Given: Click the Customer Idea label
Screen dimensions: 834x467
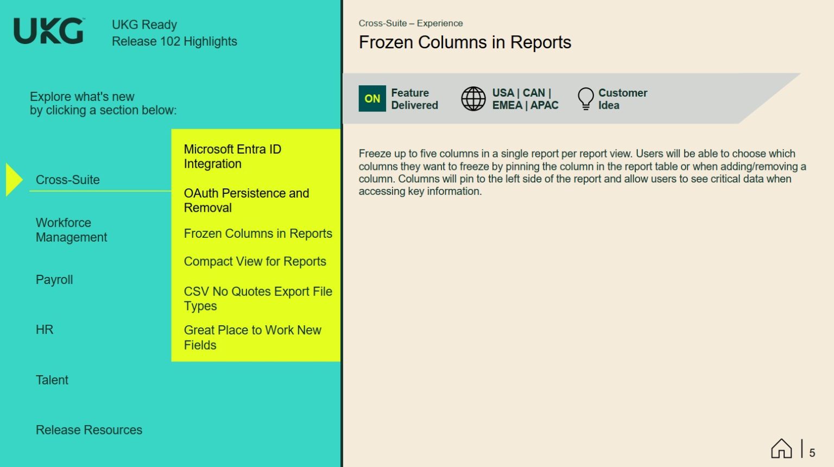Looking at the screenshot, I should click(623, 99).
